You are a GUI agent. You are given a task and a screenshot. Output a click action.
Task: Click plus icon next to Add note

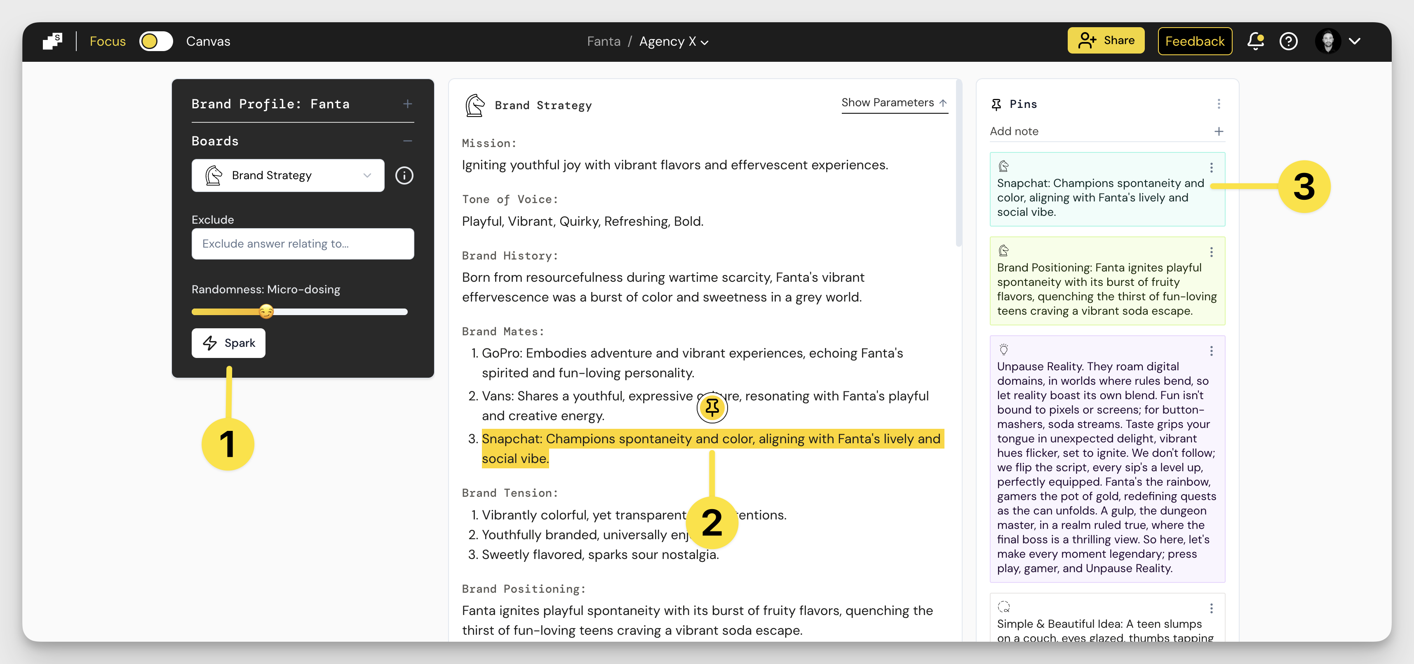point(1219,131)
